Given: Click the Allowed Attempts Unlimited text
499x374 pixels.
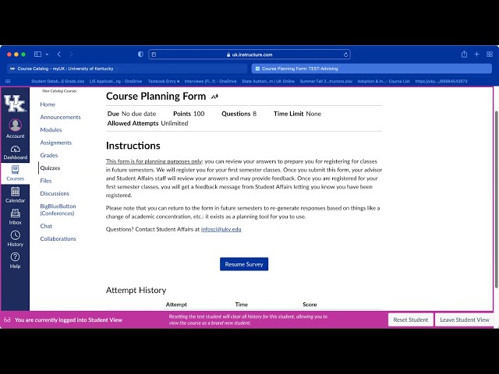Looking at the screenshot, I should 147,123.
